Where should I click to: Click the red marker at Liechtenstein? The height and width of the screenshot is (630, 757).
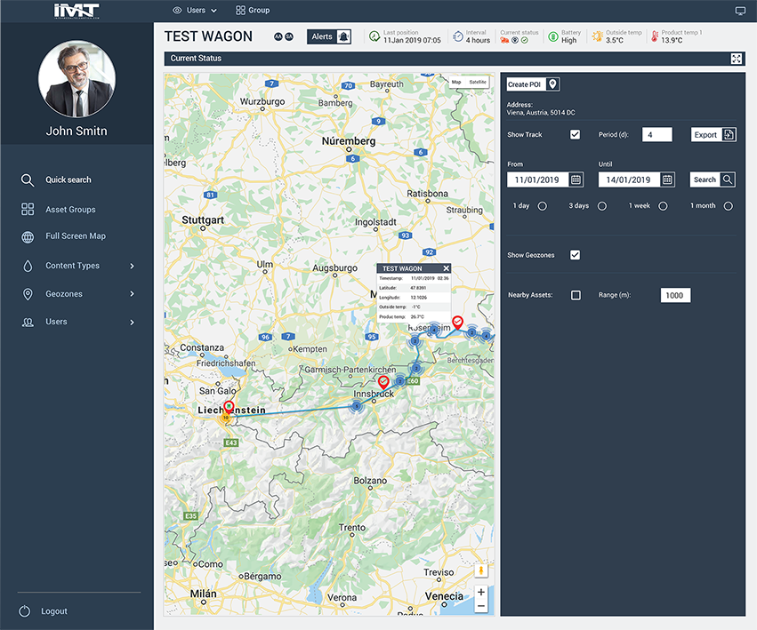(229, 407)
